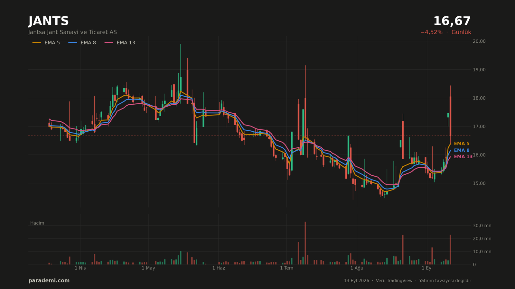Click the 16,00 price axis label
Viewport: 515px width, 289px height.
point(479,155)
